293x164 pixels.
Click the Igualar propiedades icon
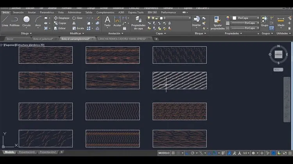[218, 23]
